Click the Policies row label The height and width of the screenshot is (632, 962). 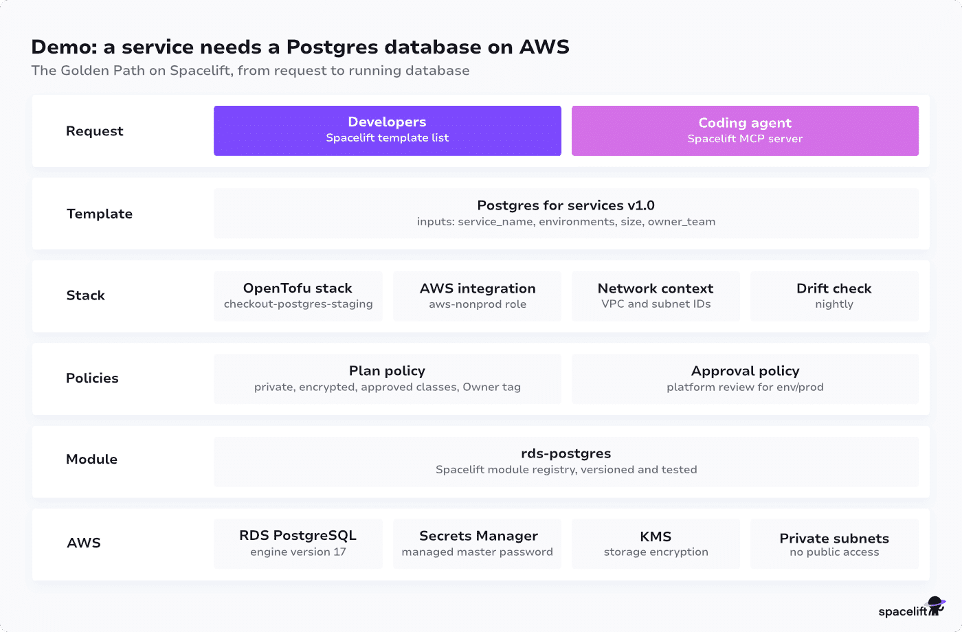click(x=92, y=378)
